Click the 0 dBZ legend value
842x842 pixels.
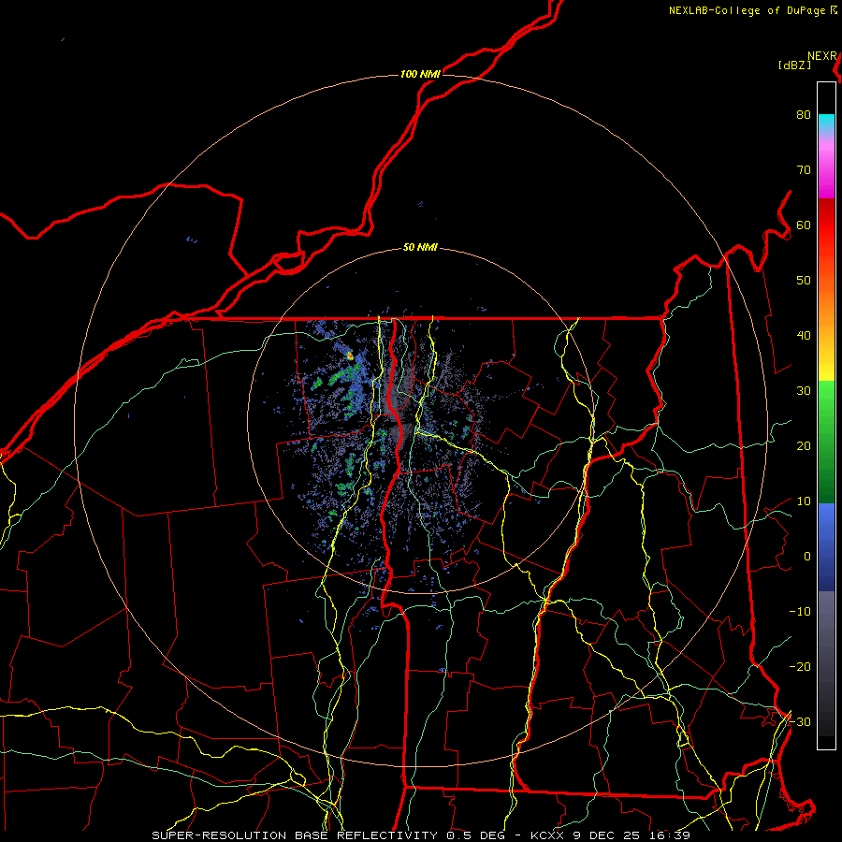click(x=807, y=557)
